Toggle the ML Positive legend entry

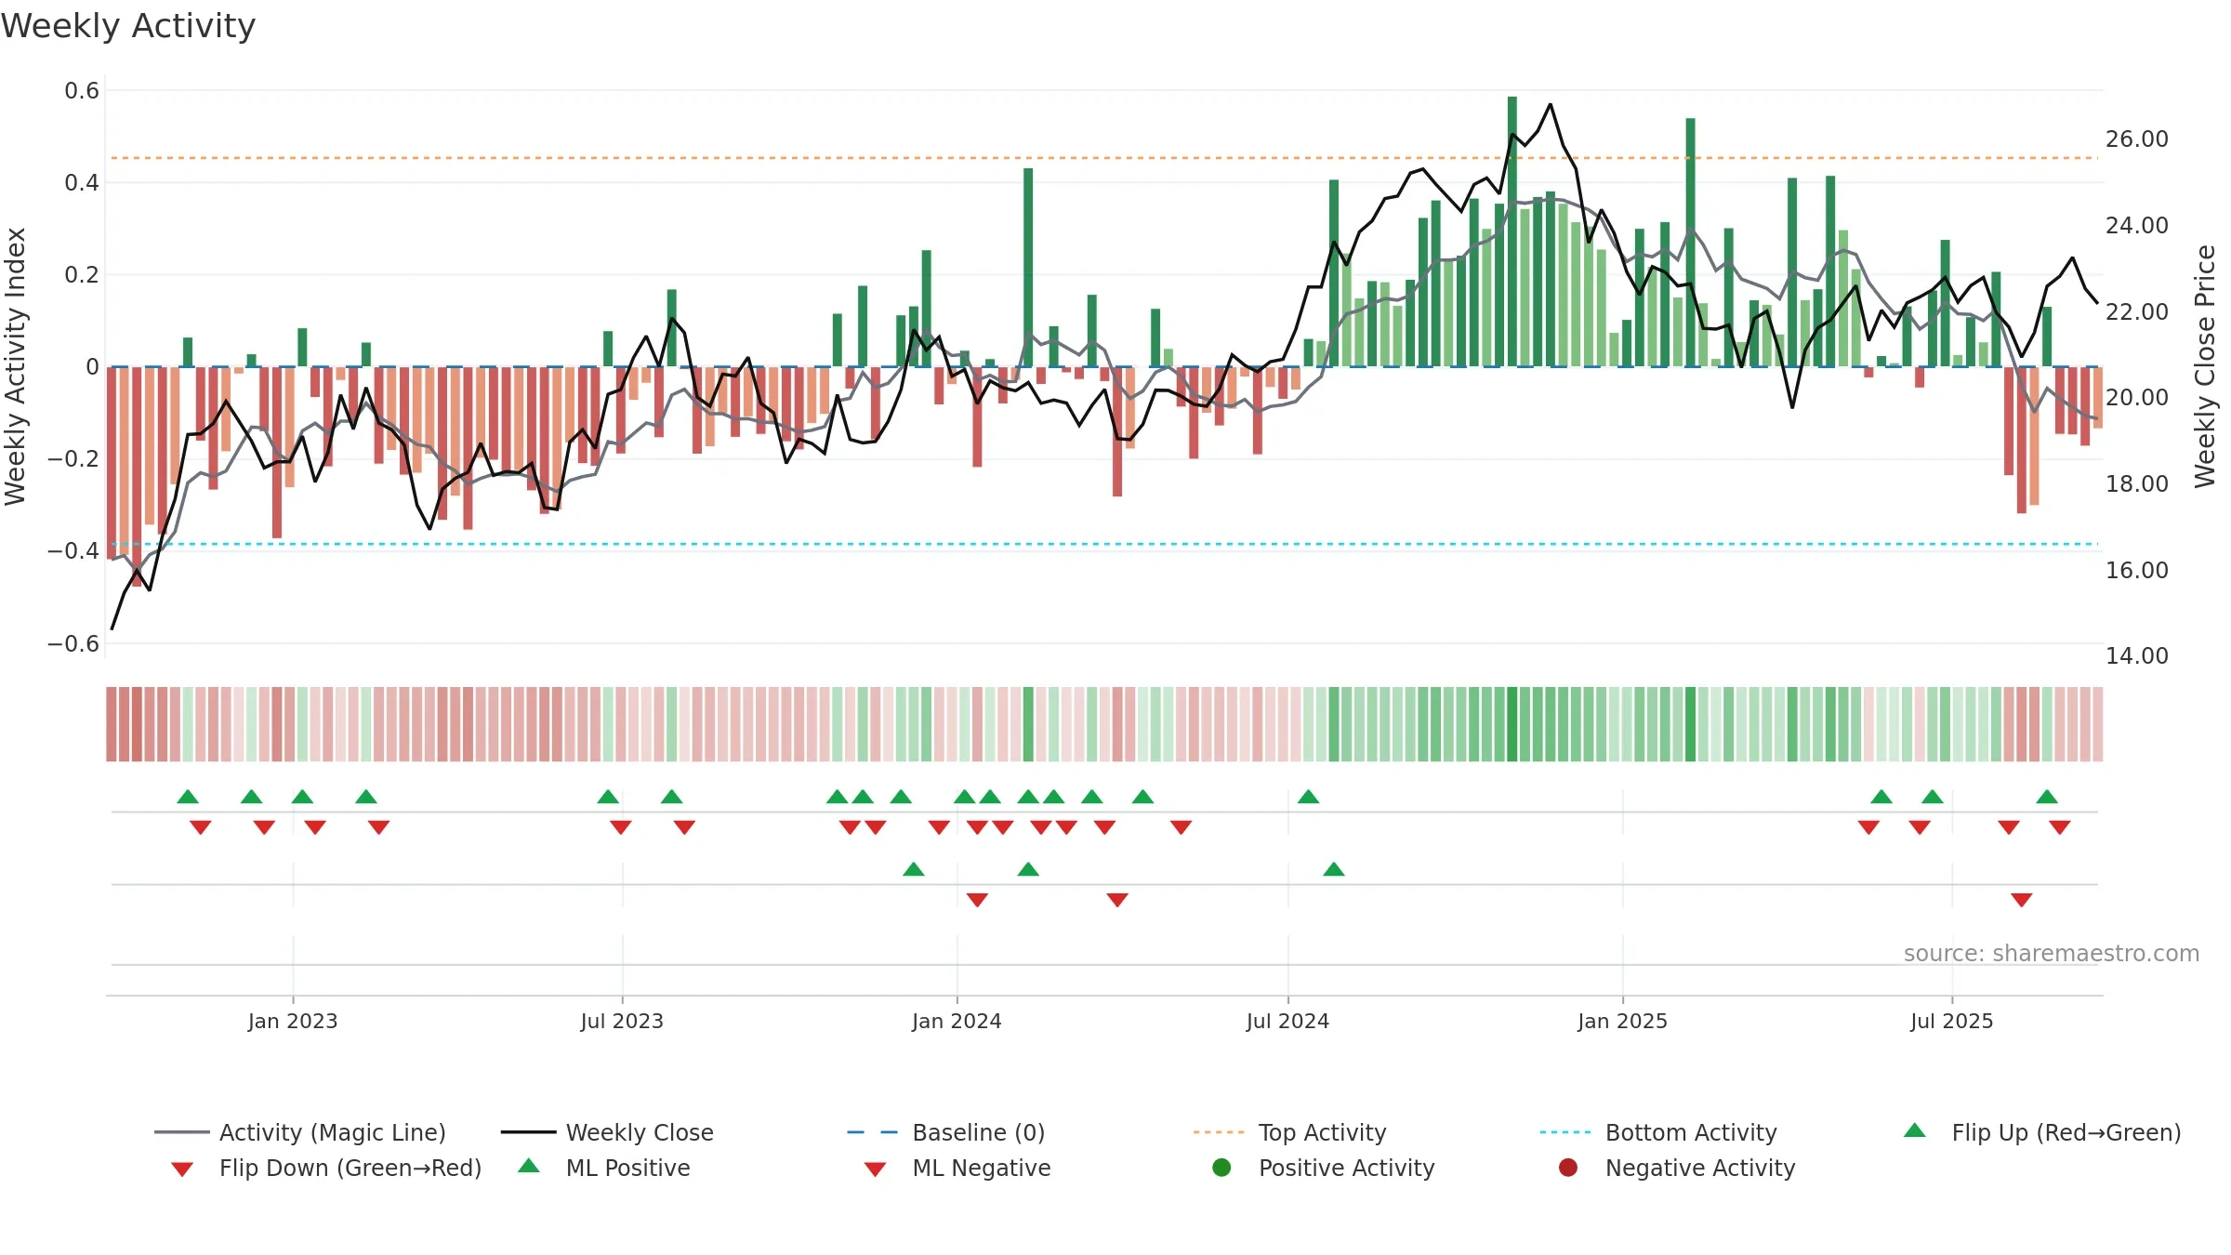click(x=604, y=1168)
